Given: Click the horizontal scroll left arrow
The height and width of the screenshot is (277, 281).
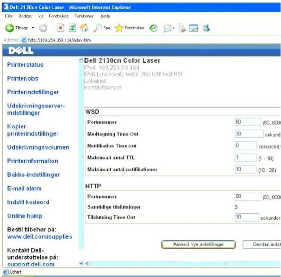Looking at the screenshot, I should coord(87,263).
